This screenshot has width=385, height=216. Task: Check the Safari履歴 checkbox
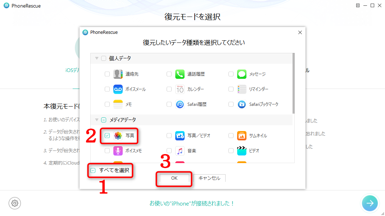(169, 104)
